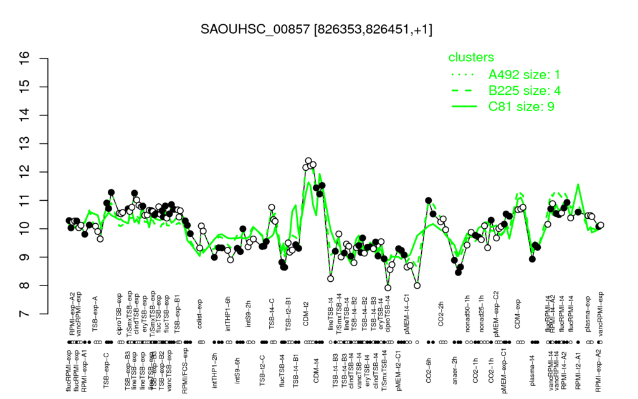Click the TSB-t2-C x-axis label
Image resolution: width=638 pixels, height=399 pixels.
[263, 372]
